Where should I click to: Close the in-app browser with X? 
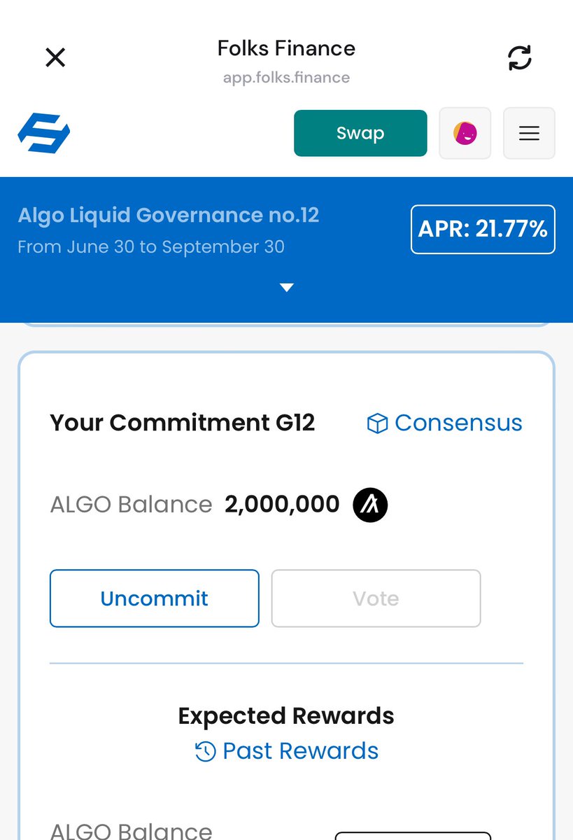point(55,57)
